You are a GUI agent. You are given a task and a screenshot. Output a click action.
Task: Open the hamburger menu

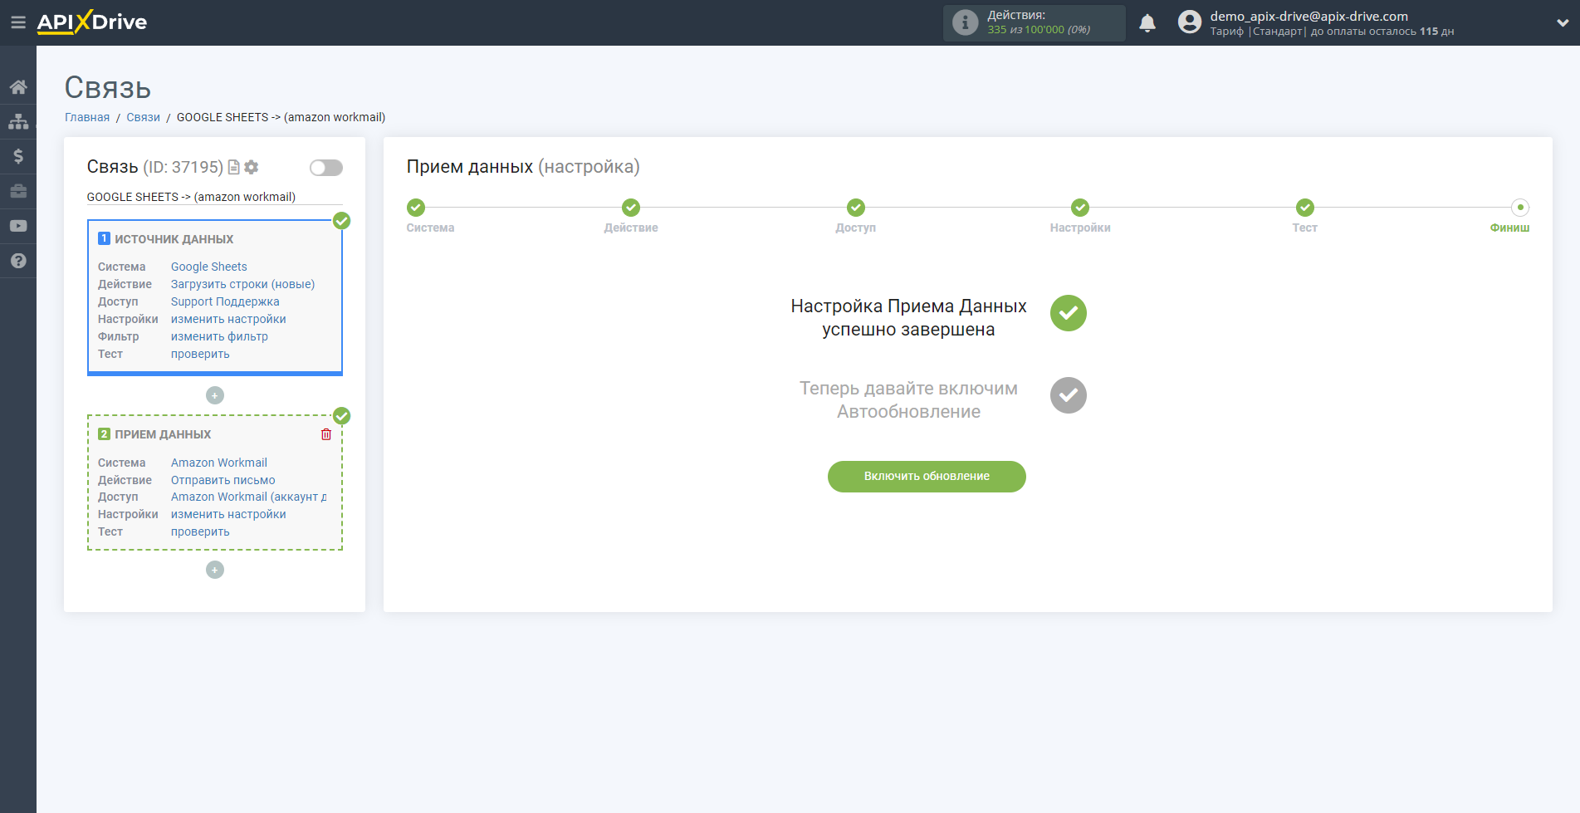click(x=17, y=22)
